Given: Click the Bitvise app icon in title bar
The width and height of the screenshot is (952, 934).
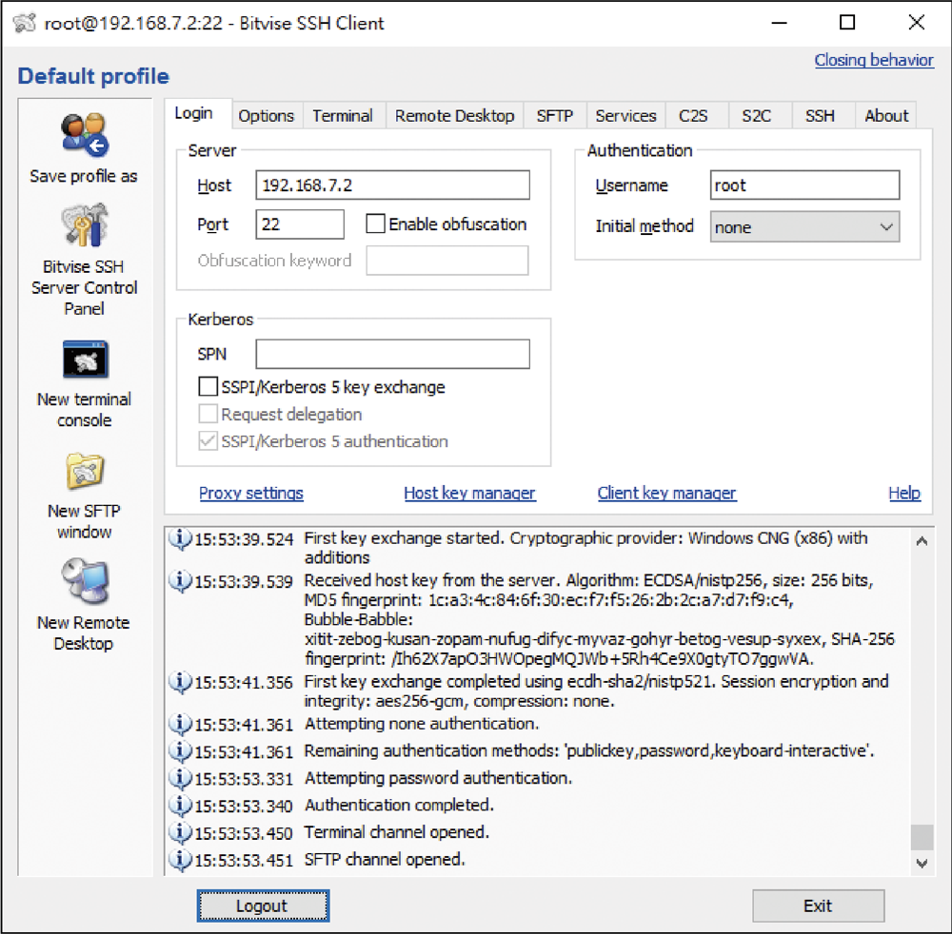Looking at the screenshot, I should (x=25, y=23).
